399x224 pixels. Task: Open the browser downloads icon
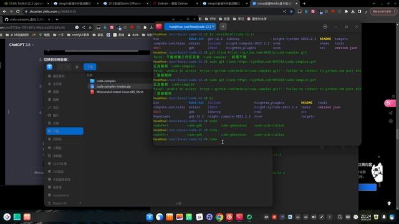coord(353,11)
